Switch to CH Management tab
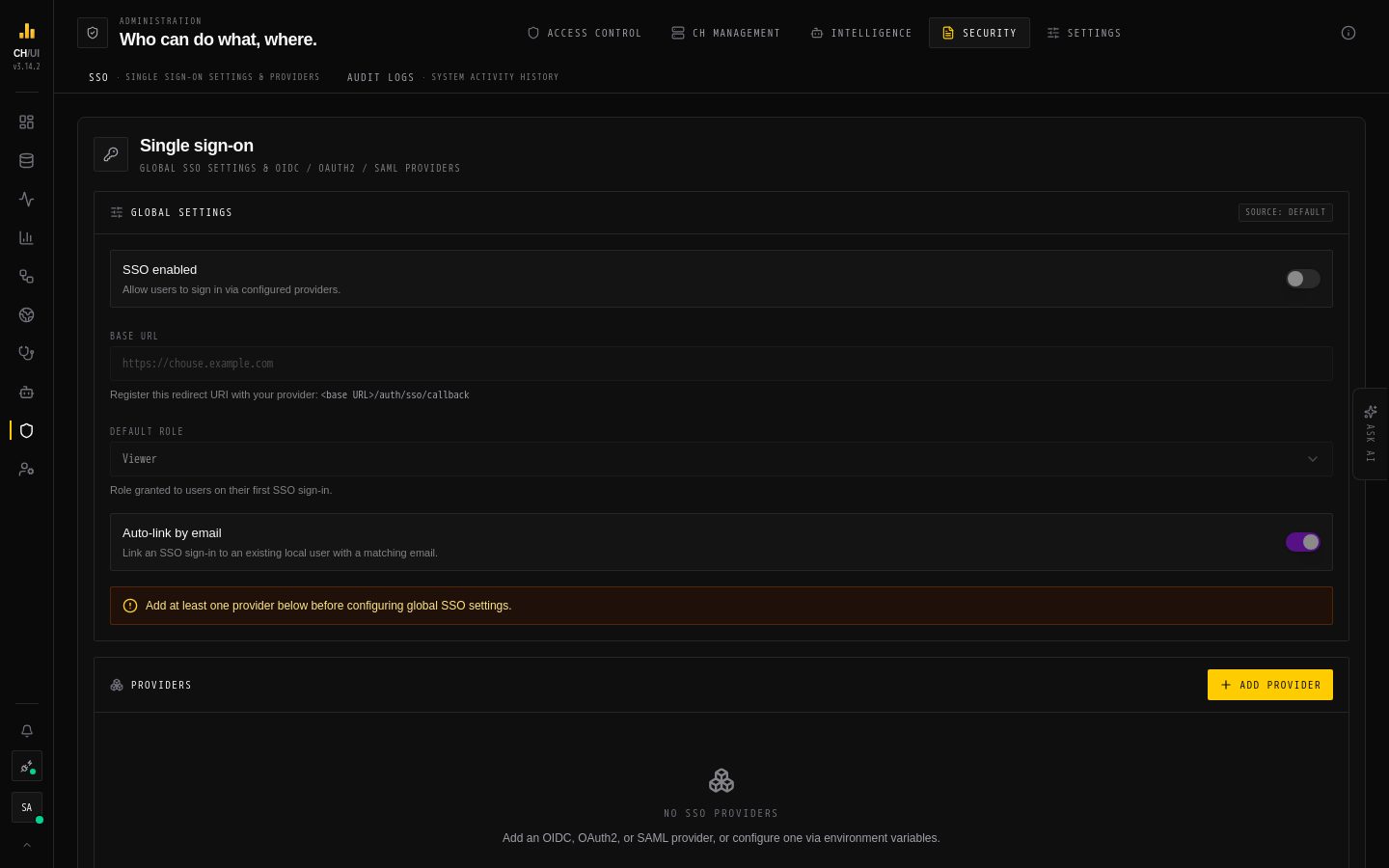This screenshot has height=868, width=1389. [x=726, y=33]
